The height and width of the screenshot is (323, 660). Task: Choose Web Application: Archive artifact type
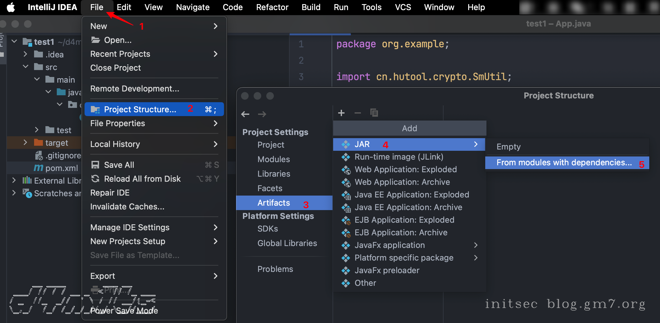point(402,182)
